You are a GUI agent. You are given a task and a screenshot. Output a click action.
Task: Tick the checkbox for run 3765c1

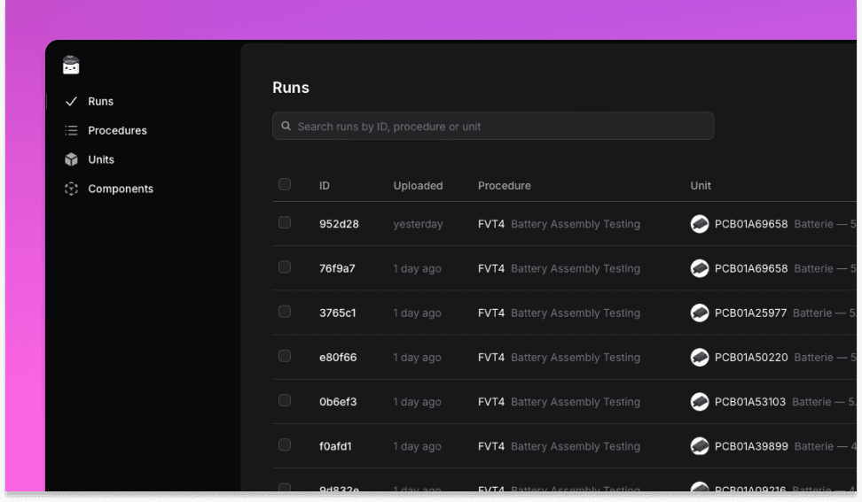[284, 312]
